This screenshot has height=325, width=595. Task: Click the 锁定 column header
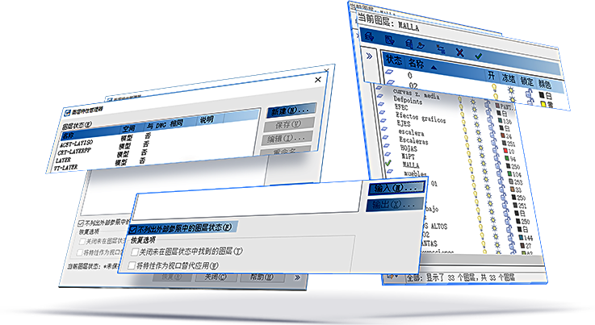[x=526, y=81]
